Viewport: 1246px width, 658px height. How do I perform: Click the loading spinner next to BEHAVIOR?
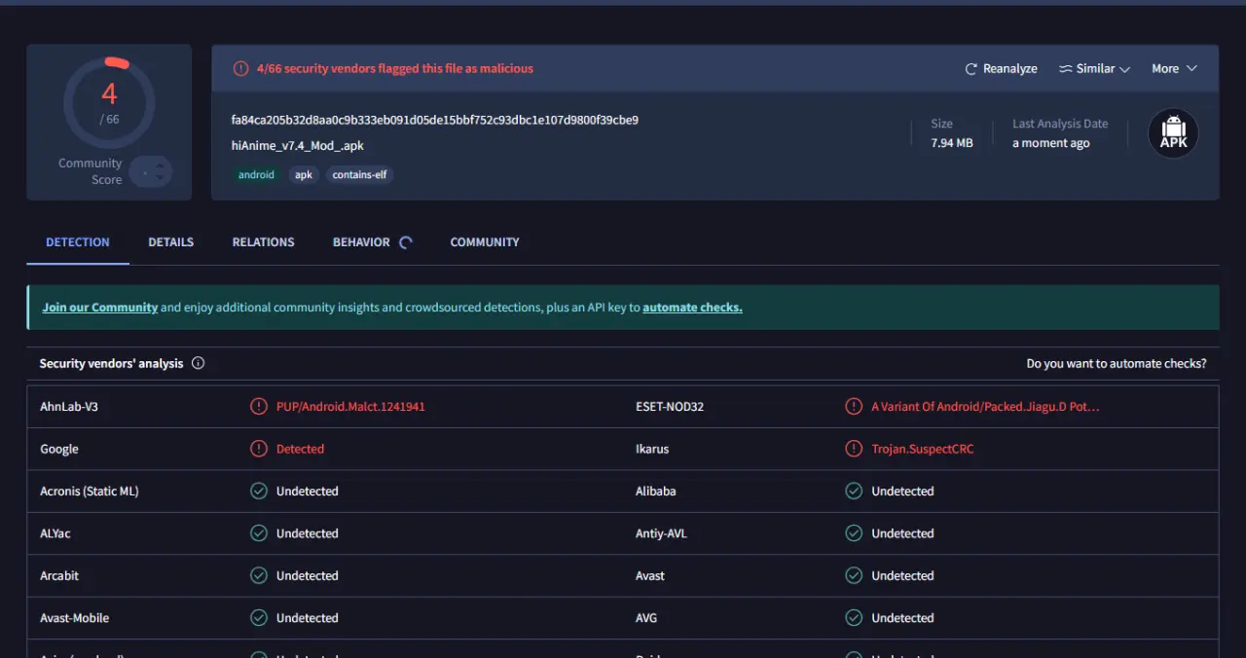click(x=406, y=242)
